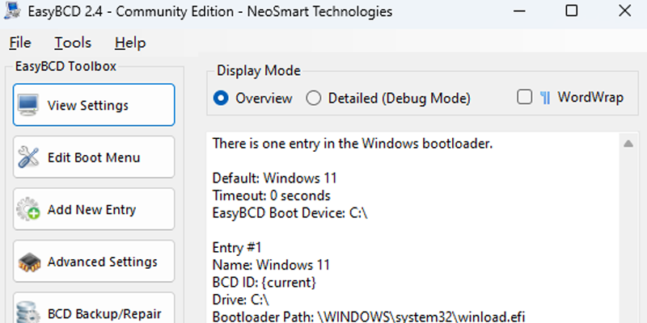Click the 'Entry #1' line

point(237,248)
